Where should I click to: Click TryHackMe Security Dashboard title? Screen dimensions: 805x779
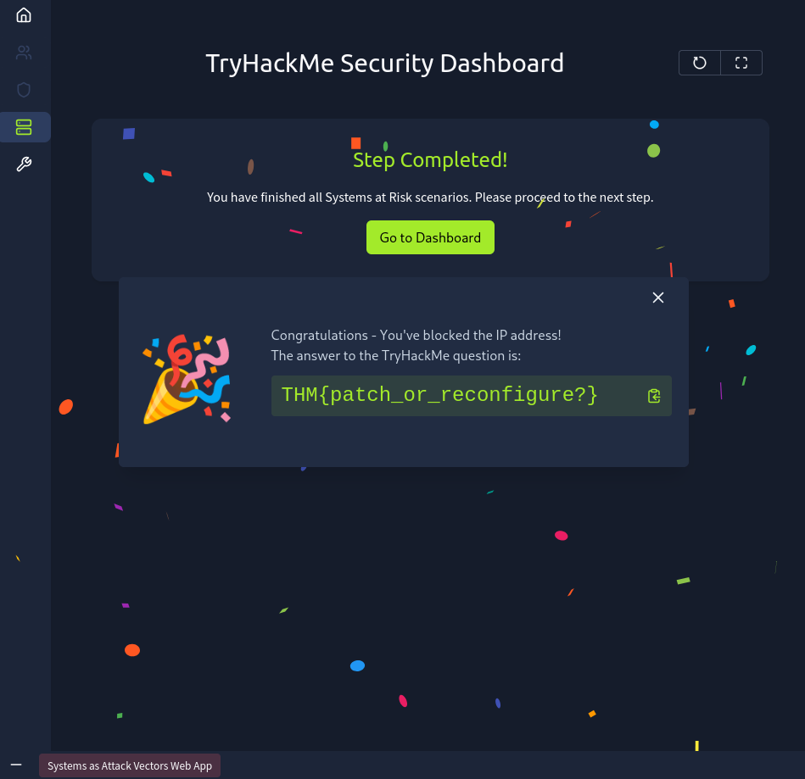tap(385, 64)
